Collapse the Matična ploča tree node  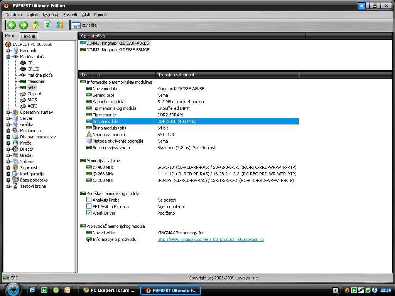(8, 57)
